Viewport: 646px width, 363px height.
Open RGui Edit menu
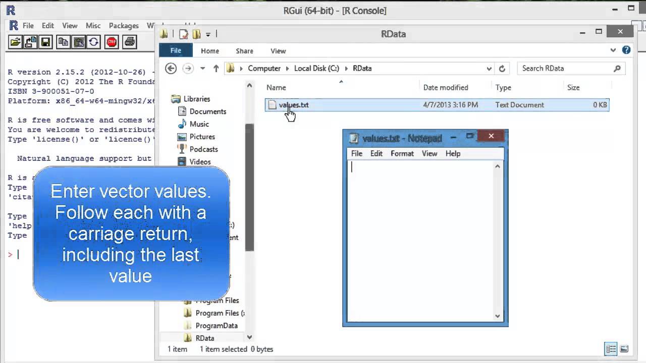tap(48, 26)
